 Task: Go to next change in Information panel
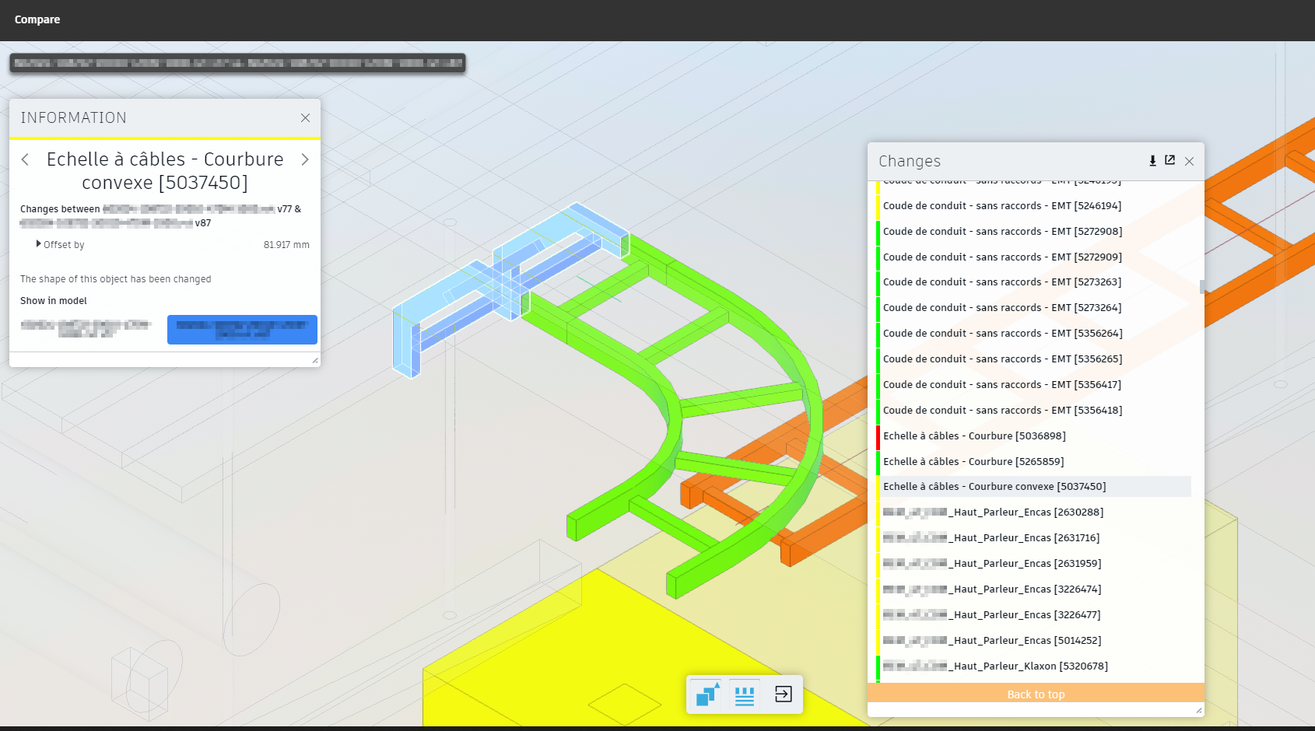click(x=305, y=159)
